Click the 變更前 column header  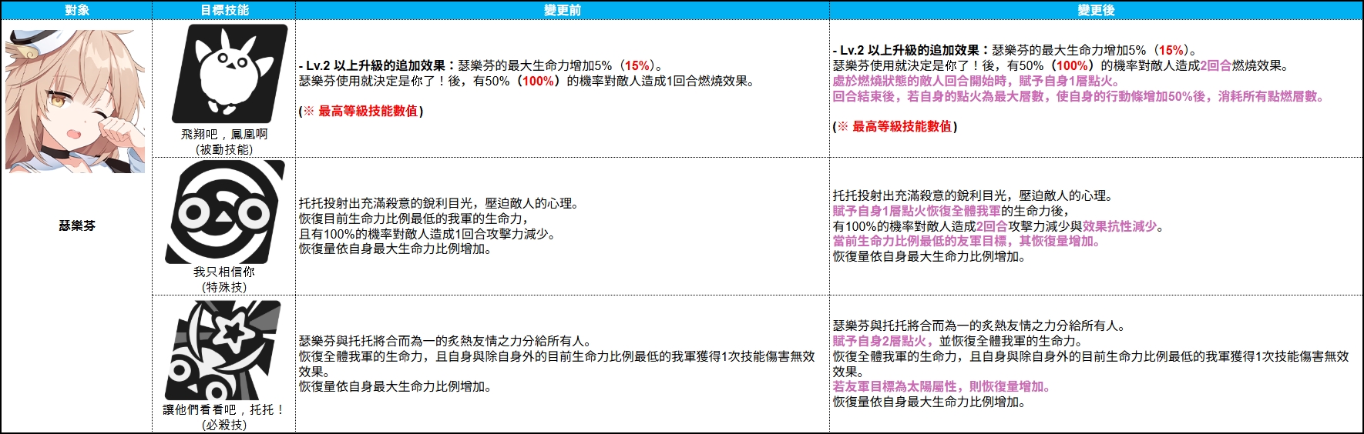pos(563,10)
